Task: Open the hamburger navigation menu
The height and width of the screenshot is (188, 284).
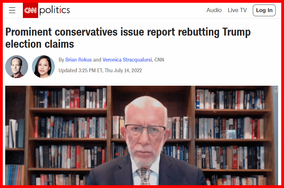Action: pyautogui.click(x=12, y=10)
